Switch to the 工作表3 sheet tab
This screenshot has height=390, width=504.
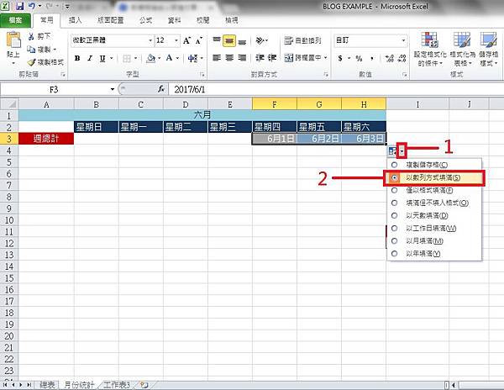(117, 384)
